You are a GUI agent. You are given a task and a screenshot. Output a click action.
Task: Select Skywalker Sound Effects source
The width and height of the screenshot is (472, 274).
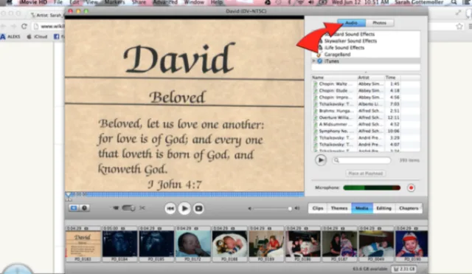click(x=350, y=41)
